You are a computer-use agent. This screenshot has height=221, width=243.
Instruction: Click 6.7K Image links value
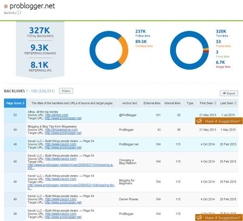[x=220, y=62]
